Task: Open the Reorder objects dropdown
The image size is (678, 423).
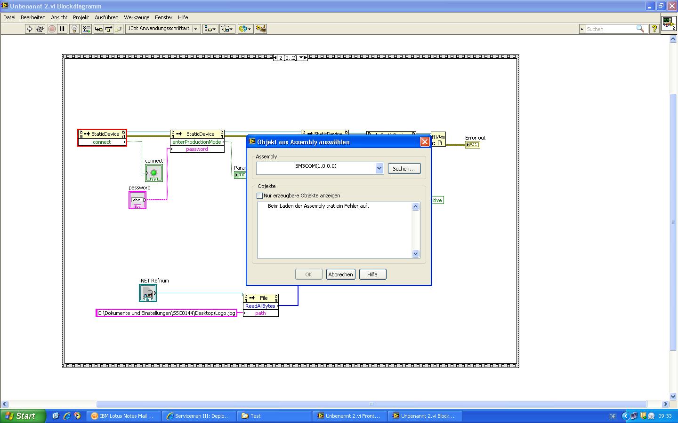Action: point(245,29)
